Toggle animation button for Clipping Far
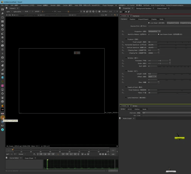Image resolution: width=191 pixels, height=174 pixels. 123,53
